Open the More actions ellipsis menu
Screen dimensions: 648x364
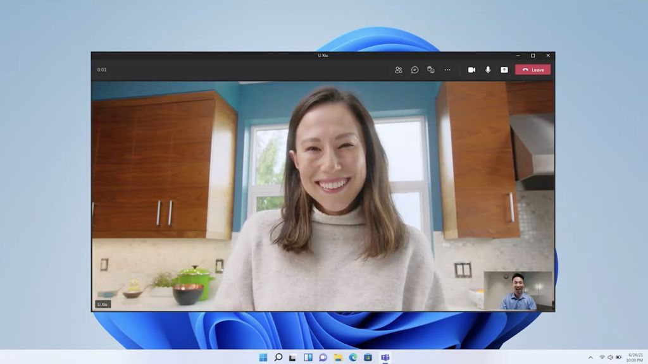[x=447, y=70]
